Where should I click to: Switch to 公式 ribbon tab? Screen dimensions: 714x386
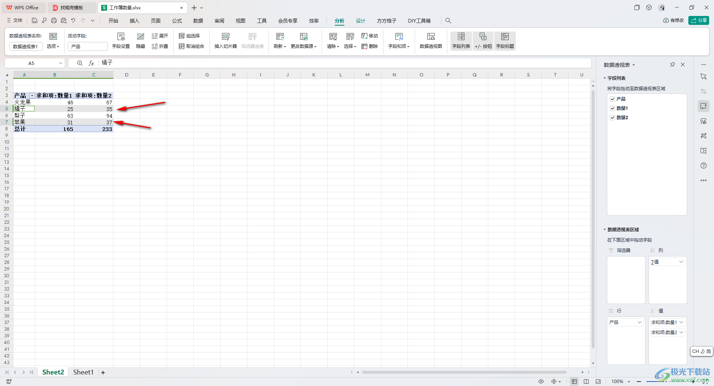(x=177, y=21)
